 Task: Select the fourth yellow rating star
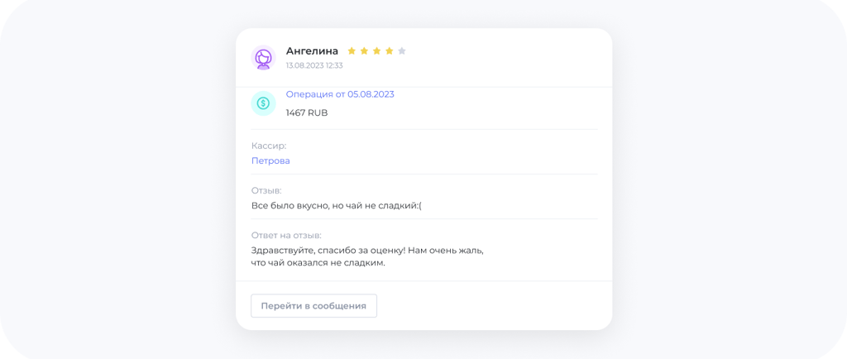point(389,51)
